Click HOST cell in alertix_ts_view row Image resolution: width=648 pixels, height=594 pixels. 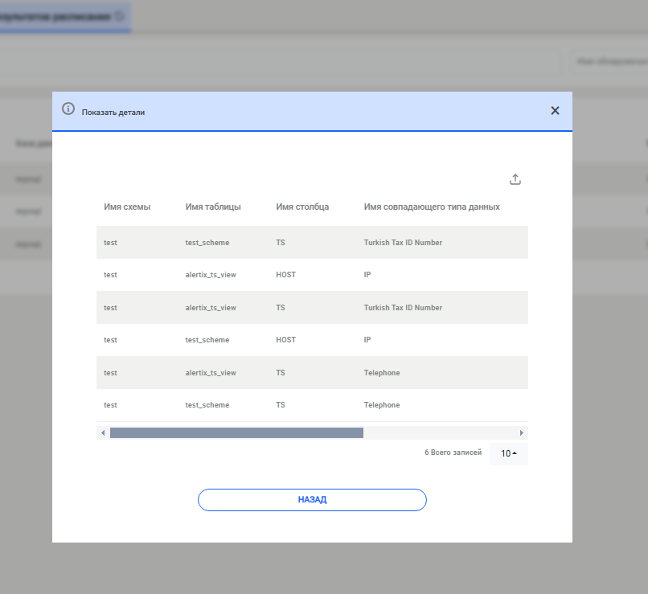(286, 275)
